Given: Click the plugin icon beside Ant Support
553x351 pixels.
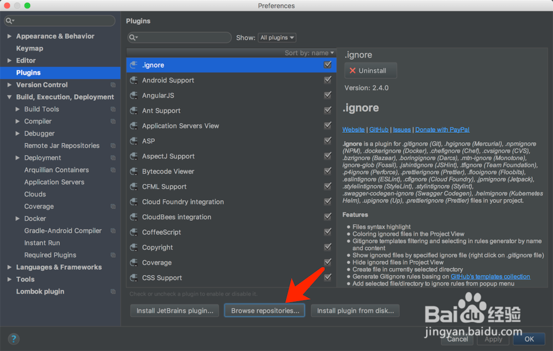Looking at the screenshot, I should 134,111.
